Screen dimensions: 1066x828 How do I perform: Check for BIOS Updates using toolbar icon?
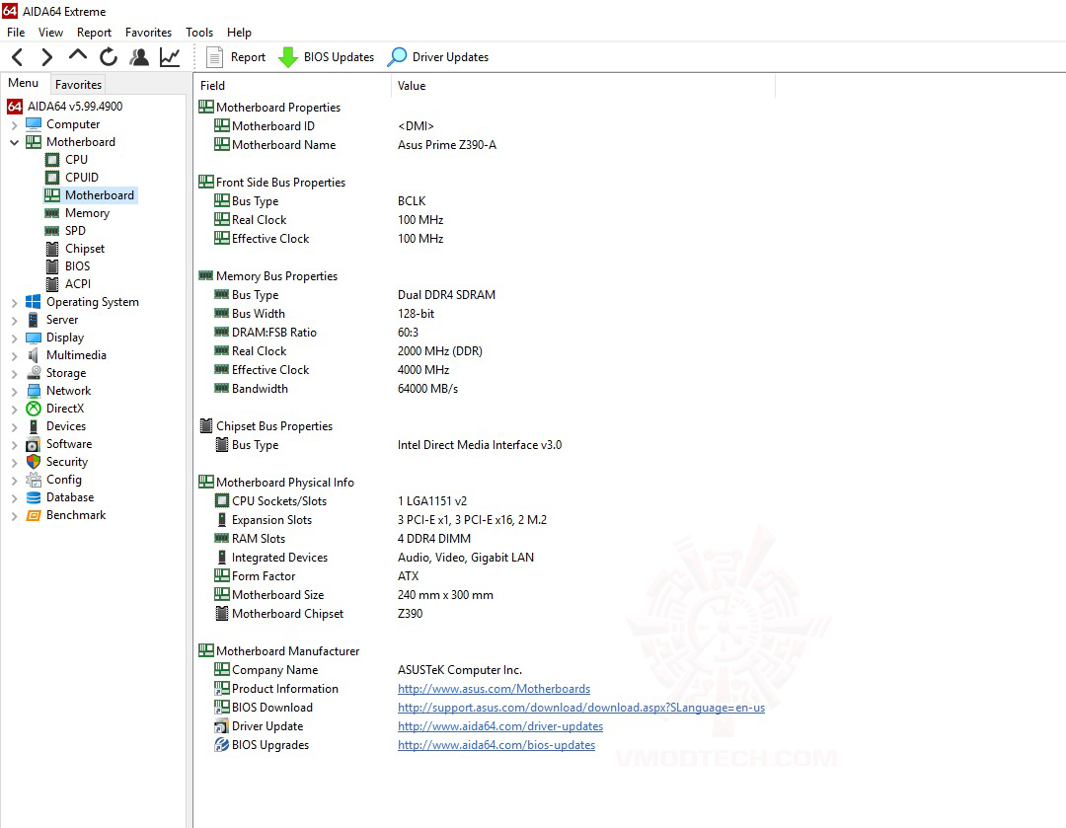(x=327, y=56)
